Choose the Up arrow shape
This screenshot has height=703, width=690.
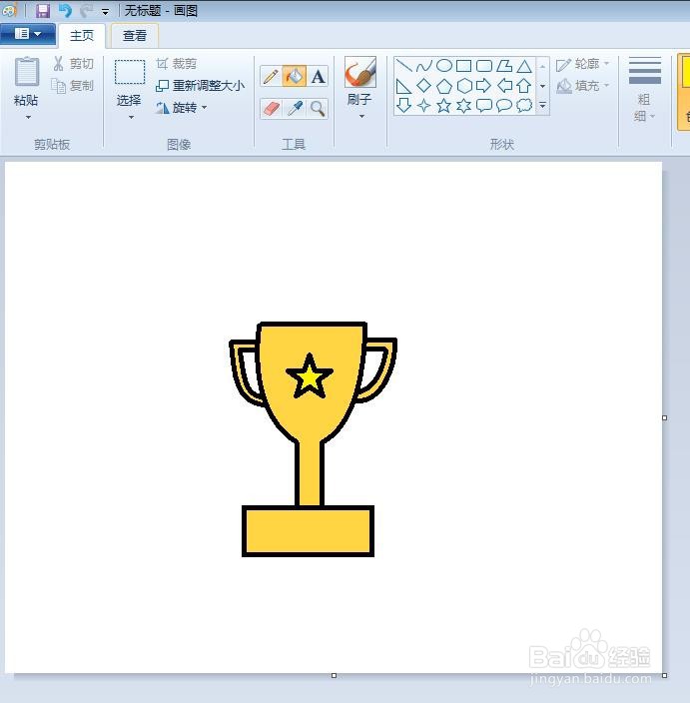click(523, 86)
